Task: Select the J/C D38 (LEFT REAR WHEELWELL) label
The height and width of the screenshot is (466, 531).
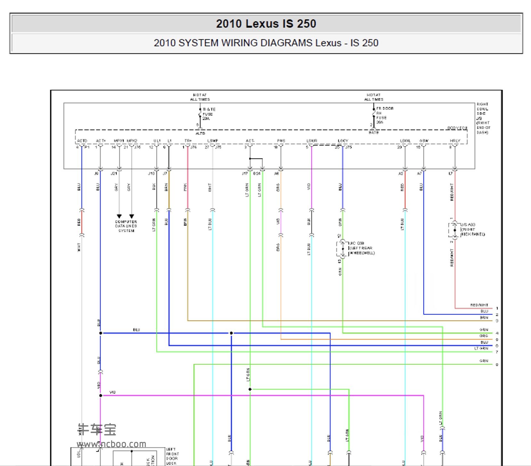Action: [362, 248]
